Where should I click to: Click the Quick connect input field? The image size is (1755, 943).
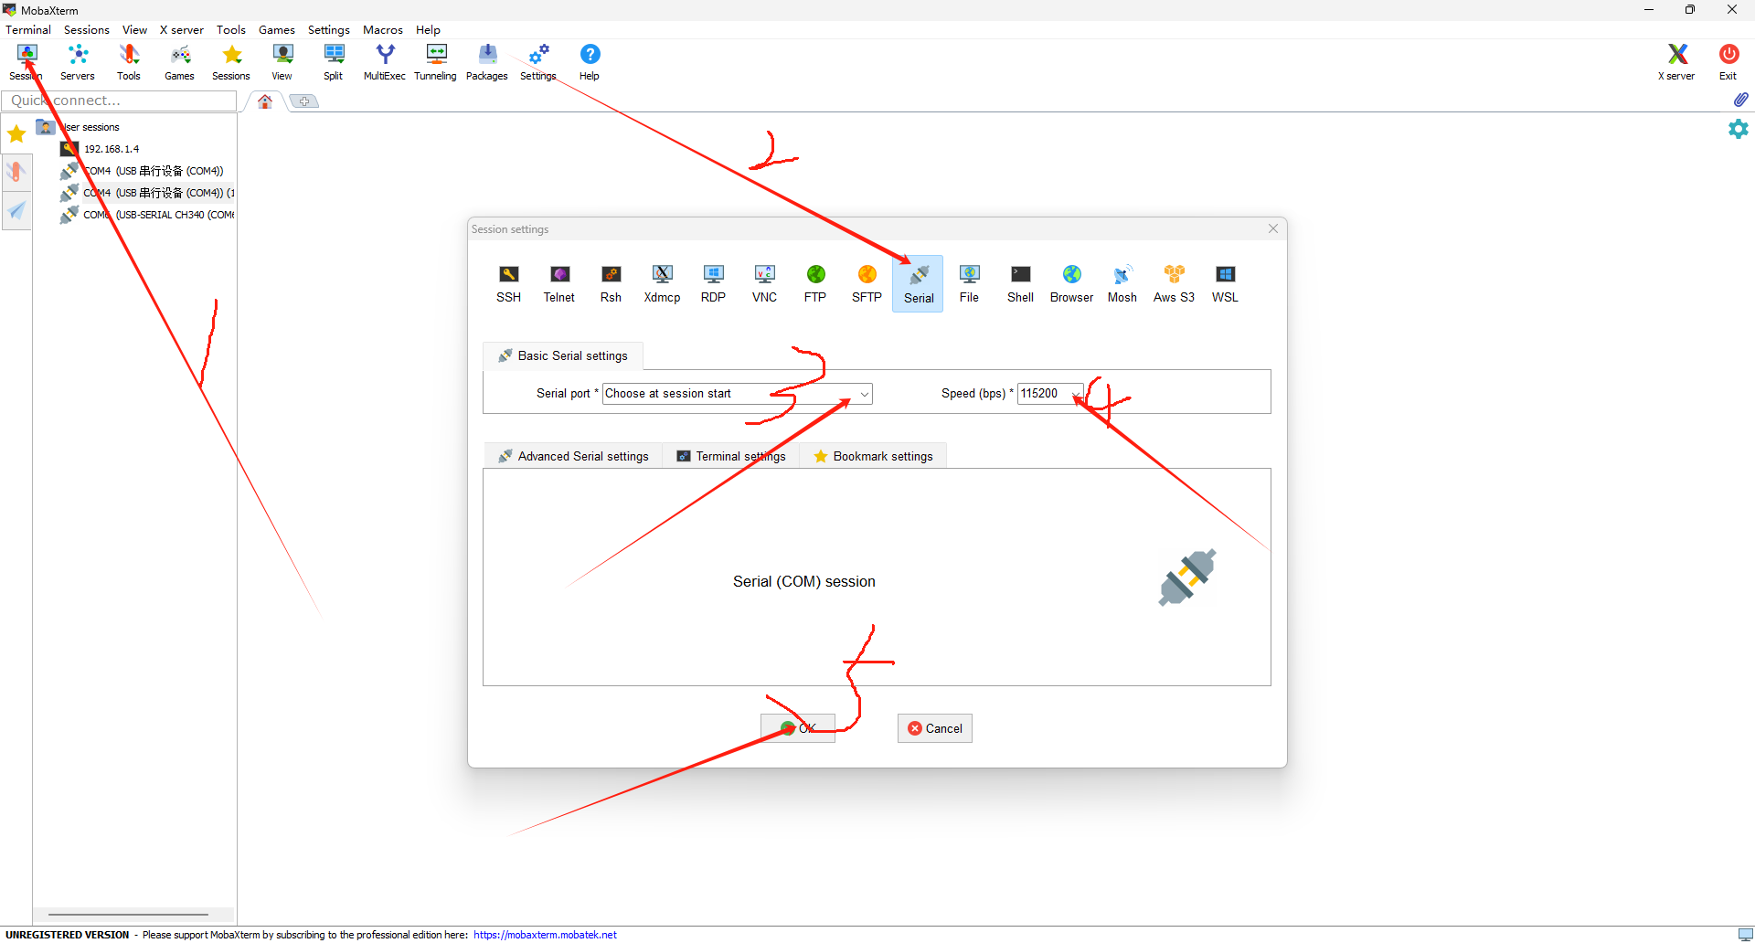119,101
